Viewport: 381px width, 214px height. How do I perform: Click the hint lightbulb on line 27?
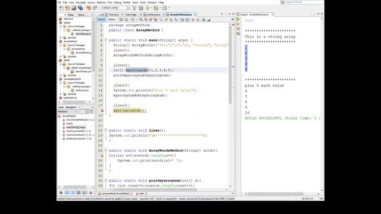click(x=102, y=156)
